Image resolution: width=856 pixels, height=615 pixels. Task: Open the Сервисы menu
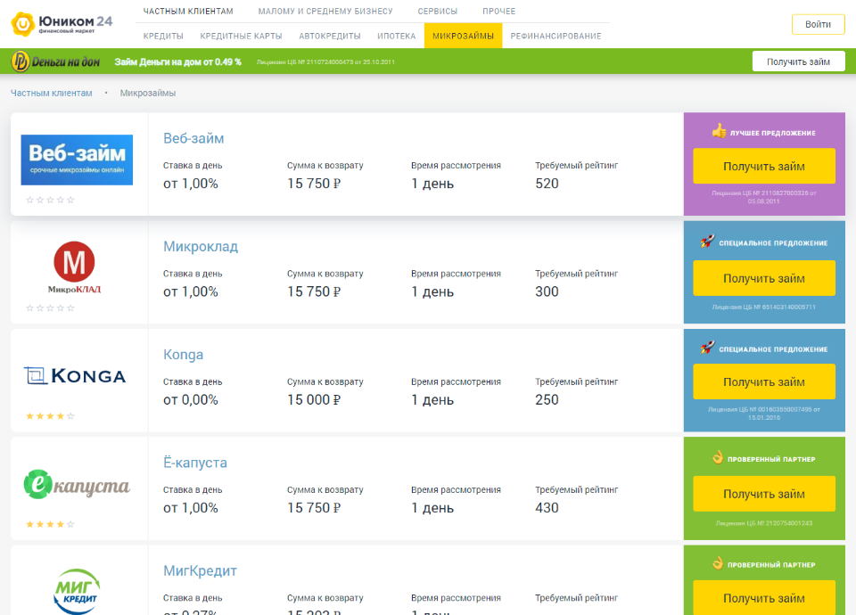coord(437,11)
